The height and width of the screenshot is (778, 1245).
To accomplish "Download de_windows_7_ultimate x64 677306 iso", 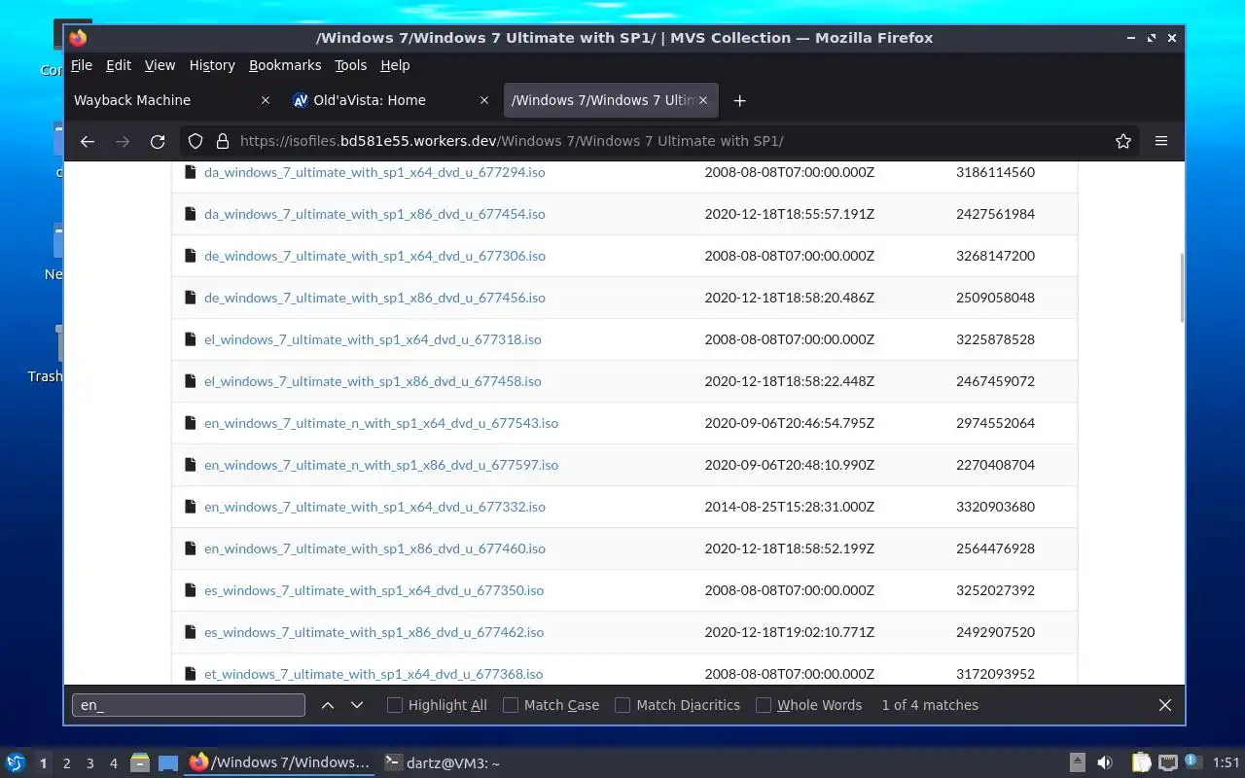I will point(374,256).
